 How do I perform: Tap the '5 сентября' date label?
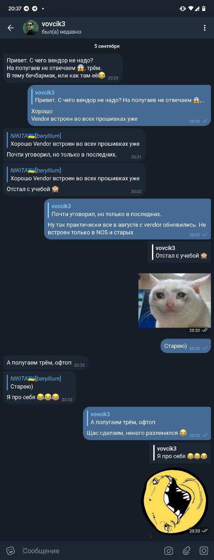pyautogui.click(x=107, y=46)
